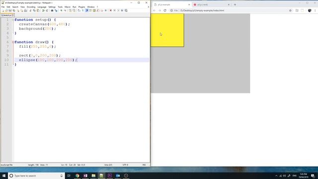The width and height of the screenshot is (318, 179).
Task: Open the Encoding menu
Action: point(31,7)
